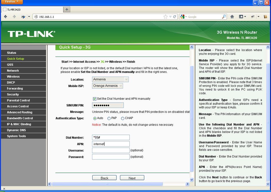Click the Google search engine icon
The width and height of the screenshot is (271, 192).
click(x=182, y=17)
